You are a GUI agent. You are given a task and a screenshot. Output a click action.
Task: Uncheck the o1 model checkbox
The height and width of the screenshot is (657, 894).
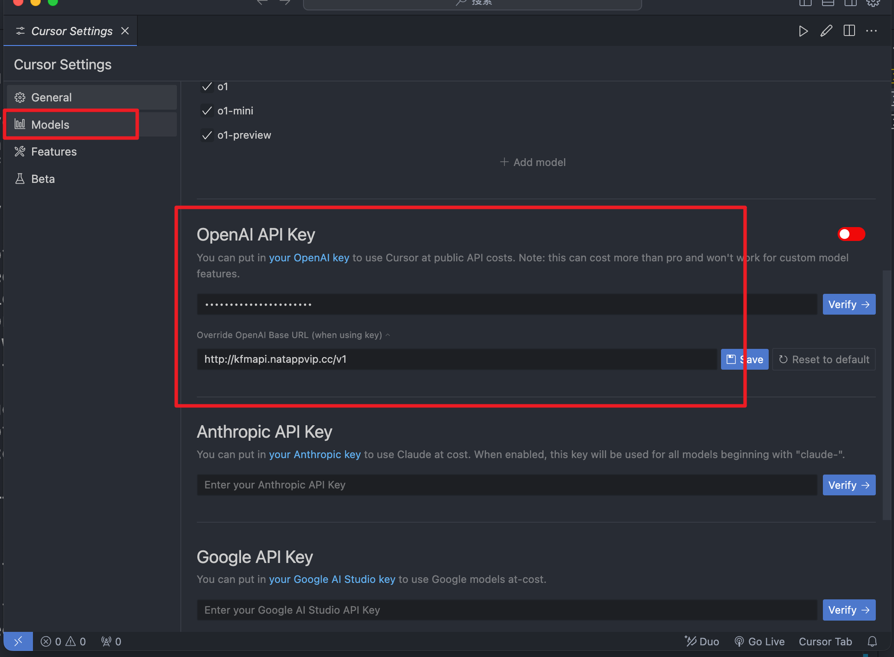[x=207, y=87]
